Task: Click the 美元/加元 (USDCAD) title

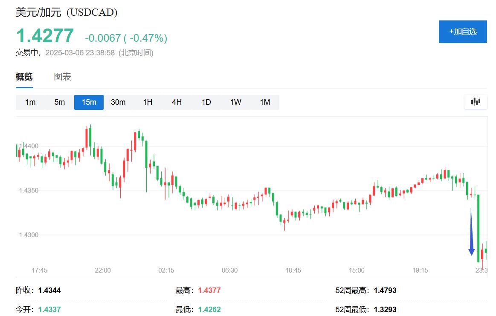Action: [x=67, y=12]
